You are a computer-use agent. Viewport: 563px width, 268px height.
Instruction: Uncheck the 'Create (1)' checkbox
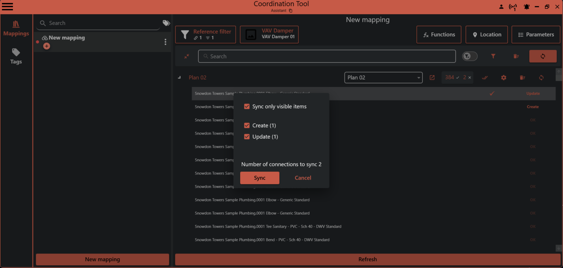tap(247, 125)
